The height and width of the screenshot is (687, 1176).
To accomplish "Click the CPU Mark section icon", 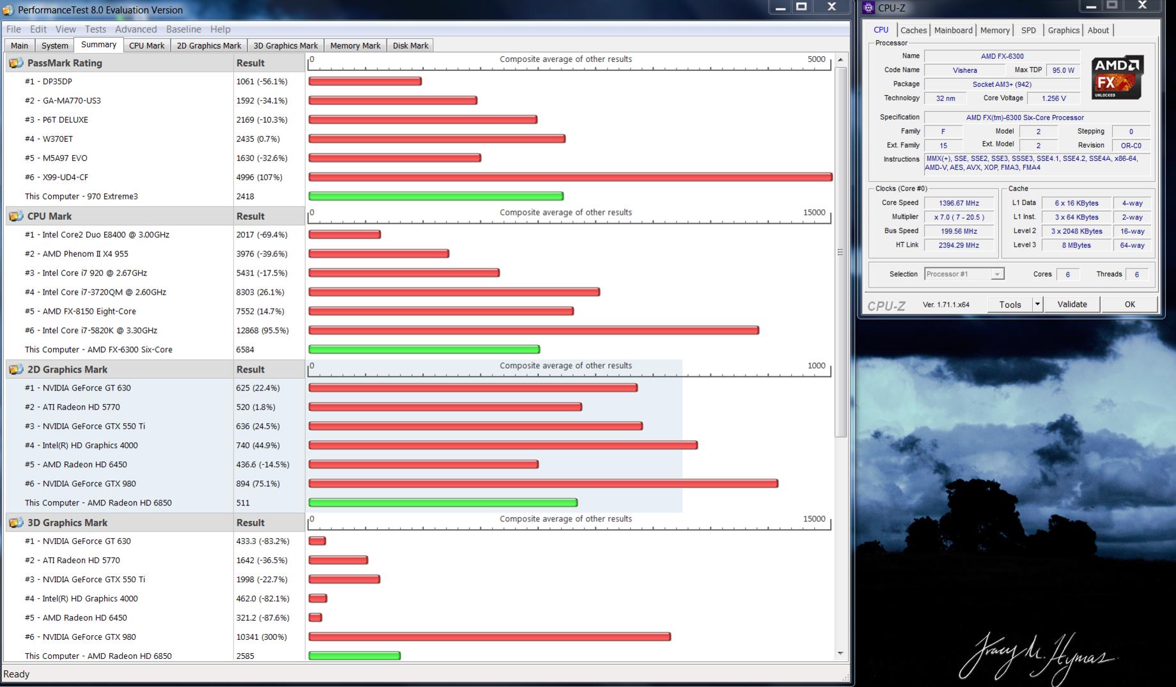I will (16, 216).
